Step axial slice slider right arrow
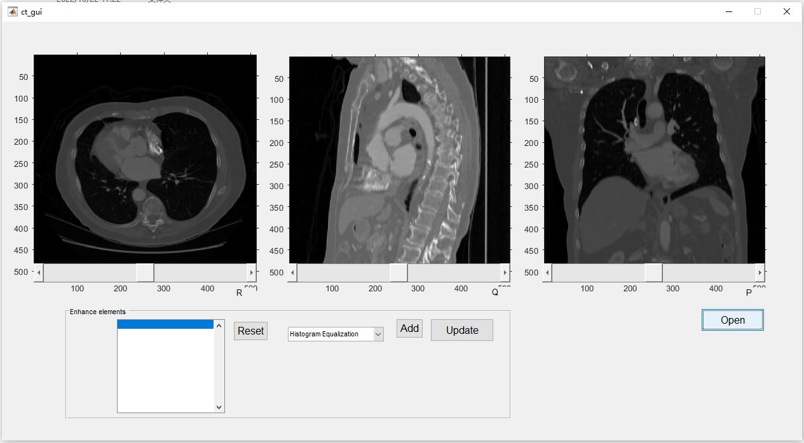804x443 pixels. (251, 272)
